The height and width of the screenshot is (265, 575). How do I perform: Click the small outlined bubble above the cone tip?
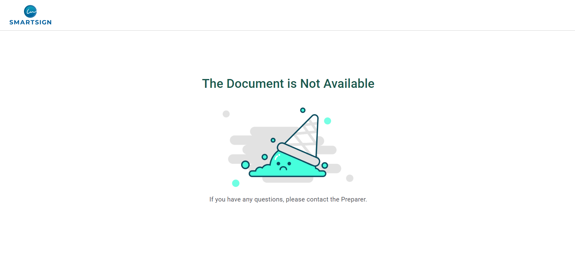coord(303,110)
